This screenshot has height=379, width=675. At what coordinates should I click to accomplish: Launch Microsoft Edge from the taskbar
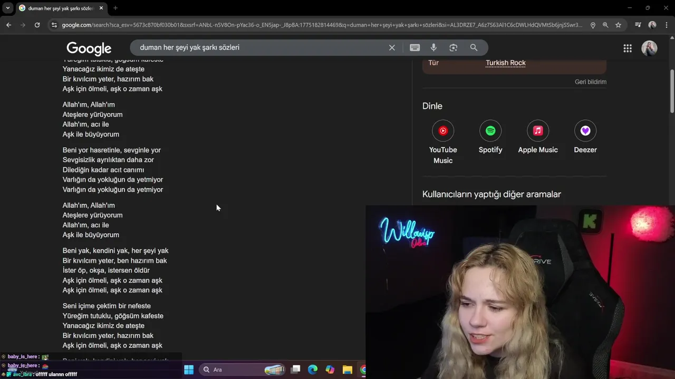[313, 370]
